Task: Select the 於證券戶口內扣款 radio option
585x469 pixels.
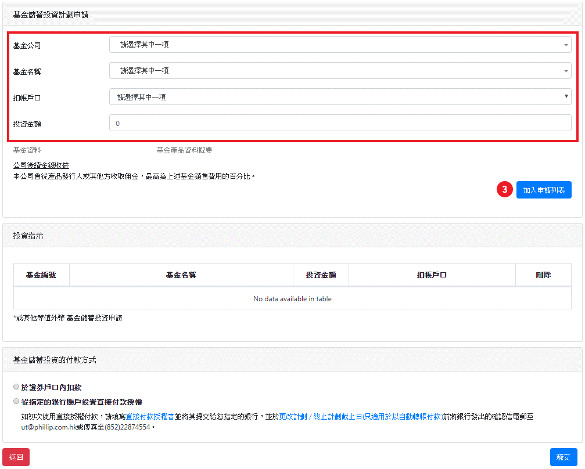Action: pyautogui.click(x=16, y=387)
